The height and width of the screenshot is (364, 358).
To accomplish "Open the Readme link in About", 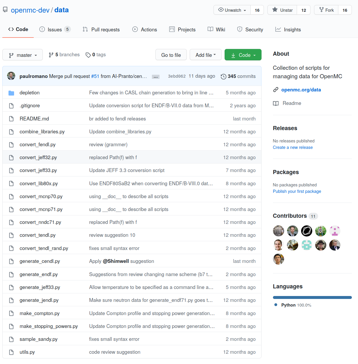I will click(287, 103).
